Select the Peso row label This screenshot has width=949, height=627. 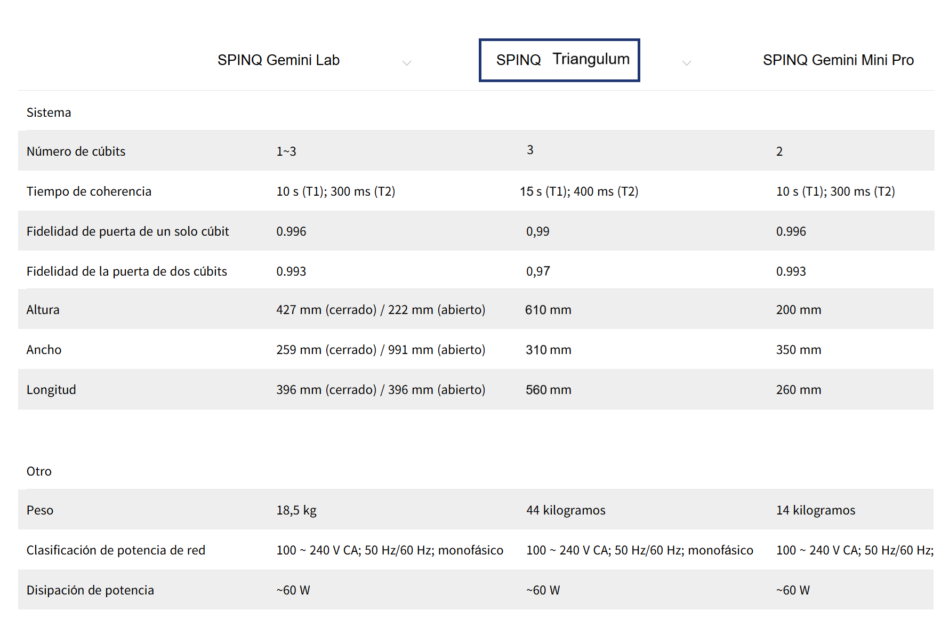pos(40,510)
